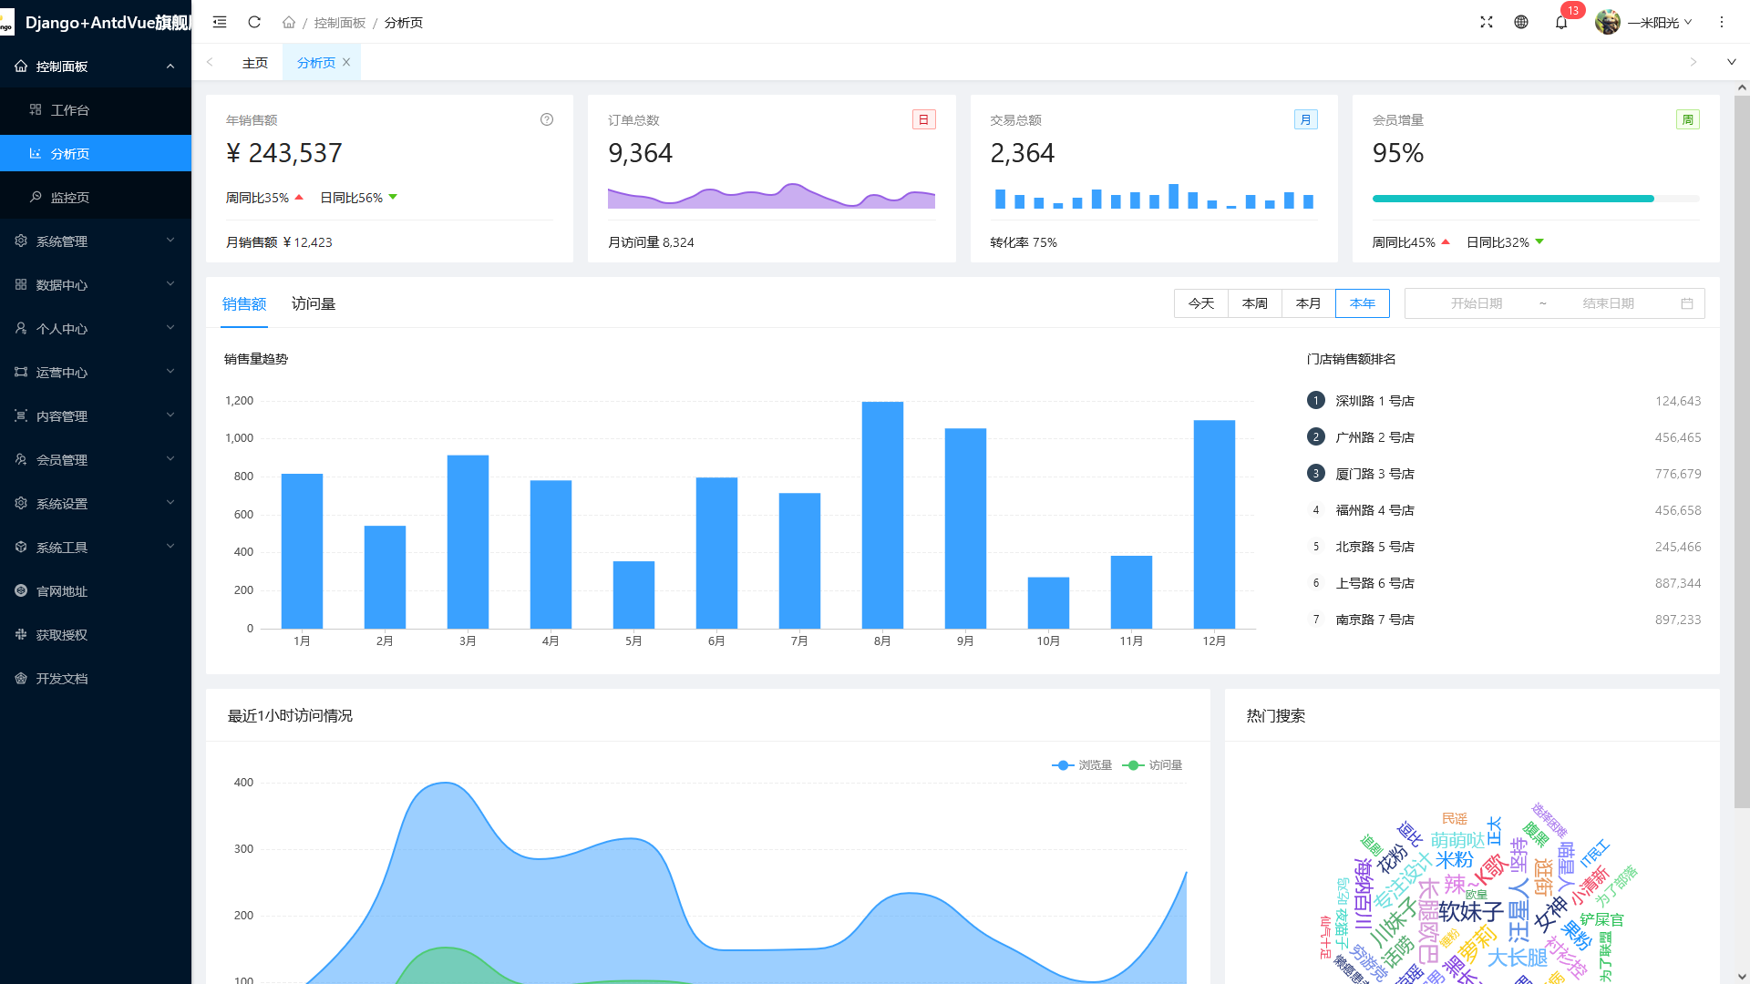1750x984 pixels.
Task: Switch to the 访问量 tab
Action: coord(314,303)
